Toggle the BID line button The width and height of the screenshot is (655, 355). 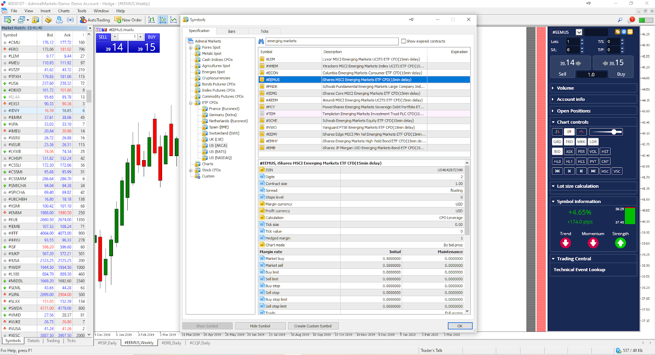(x=557, y=152)
